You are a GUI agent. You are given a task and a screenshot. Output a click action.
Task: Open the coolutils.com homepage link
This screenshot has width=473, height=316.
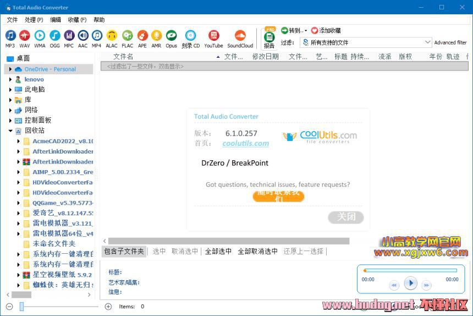point(245,143)
